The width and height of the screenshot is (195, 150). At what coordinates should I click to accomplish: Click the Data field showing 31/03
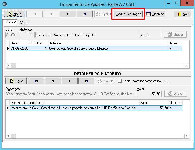click(x=12, y=35)
